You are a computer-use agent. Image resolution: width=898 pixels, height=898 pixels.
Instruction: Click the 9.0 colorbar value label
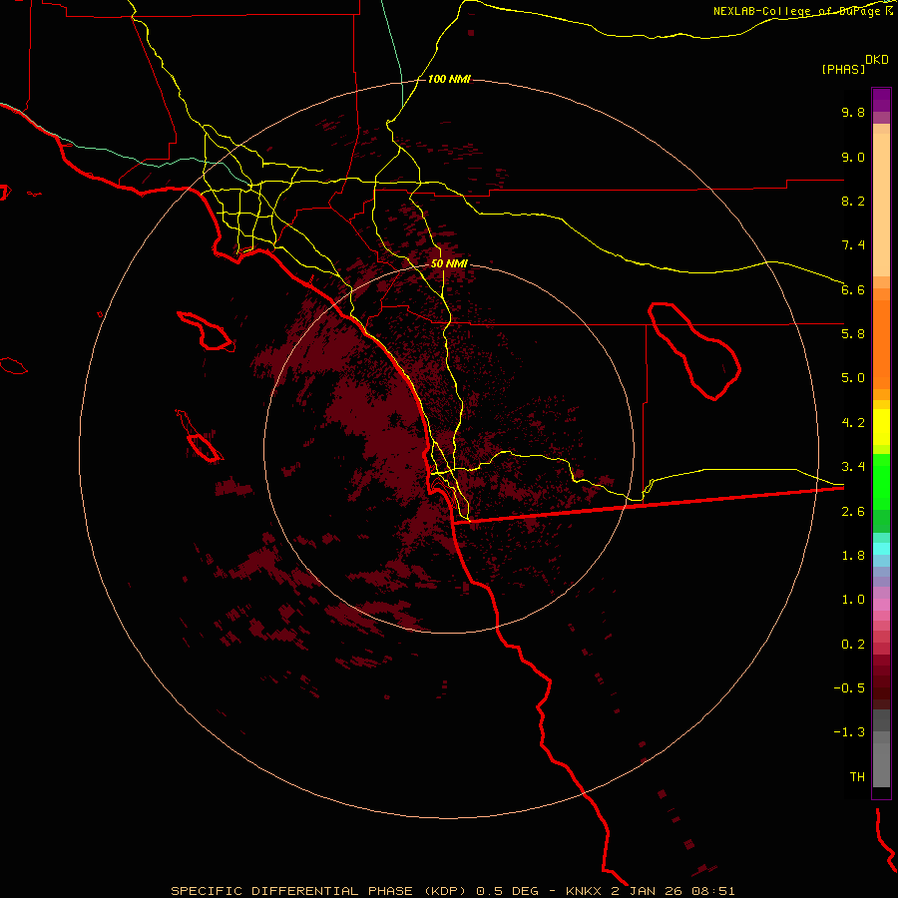pyautogui.click(x=853, y=157)
